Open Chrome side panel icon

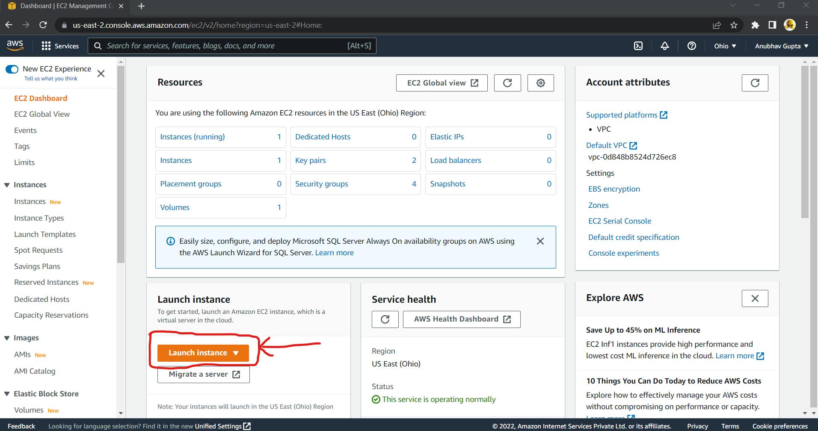pyautogui.click(x=772, y=25)
